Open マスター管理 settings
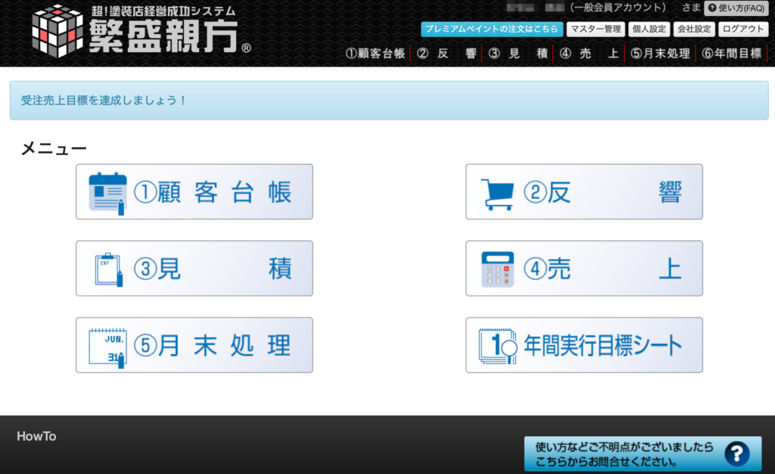Viewport: 775px width, 474px height. tap(596, 29)
